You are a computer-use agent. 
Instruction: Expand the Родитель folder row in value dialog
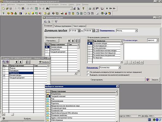coord(48,104)
